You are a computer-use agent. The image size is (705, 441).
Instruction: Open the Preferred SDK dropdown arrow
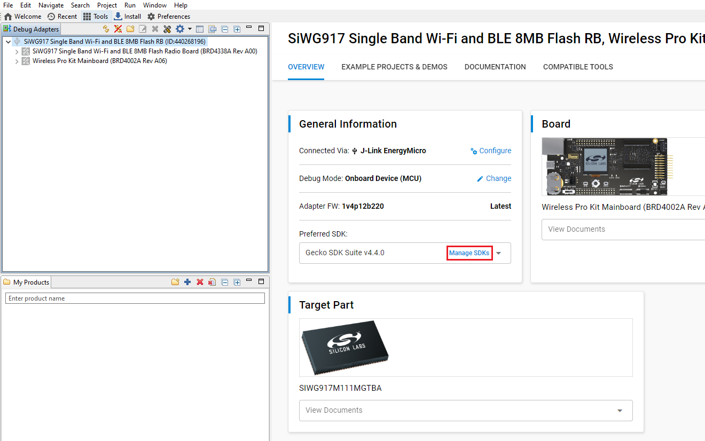coord(498,253)
